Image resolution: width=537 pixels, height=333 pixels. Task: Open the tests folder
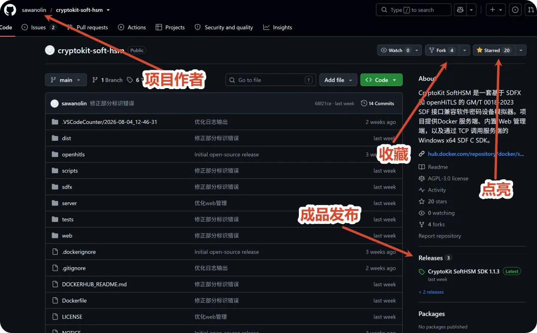68,220
